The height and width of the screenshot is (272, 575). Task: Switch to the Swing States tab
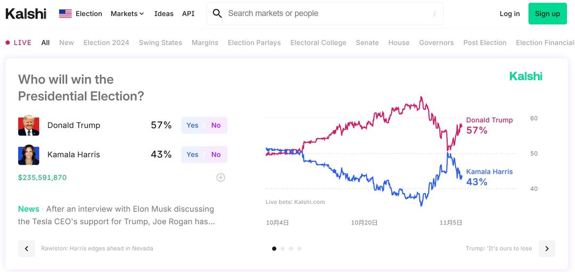tap(160, 42)
